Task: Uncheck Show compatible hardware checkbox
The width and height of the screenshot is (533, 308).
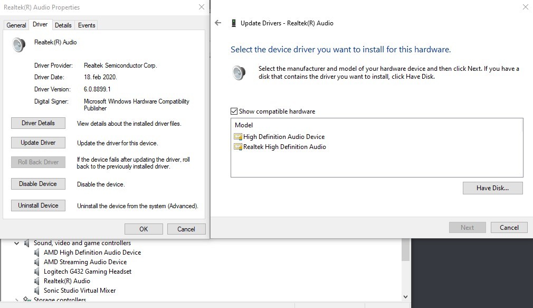Action: [x=234, y=111]
